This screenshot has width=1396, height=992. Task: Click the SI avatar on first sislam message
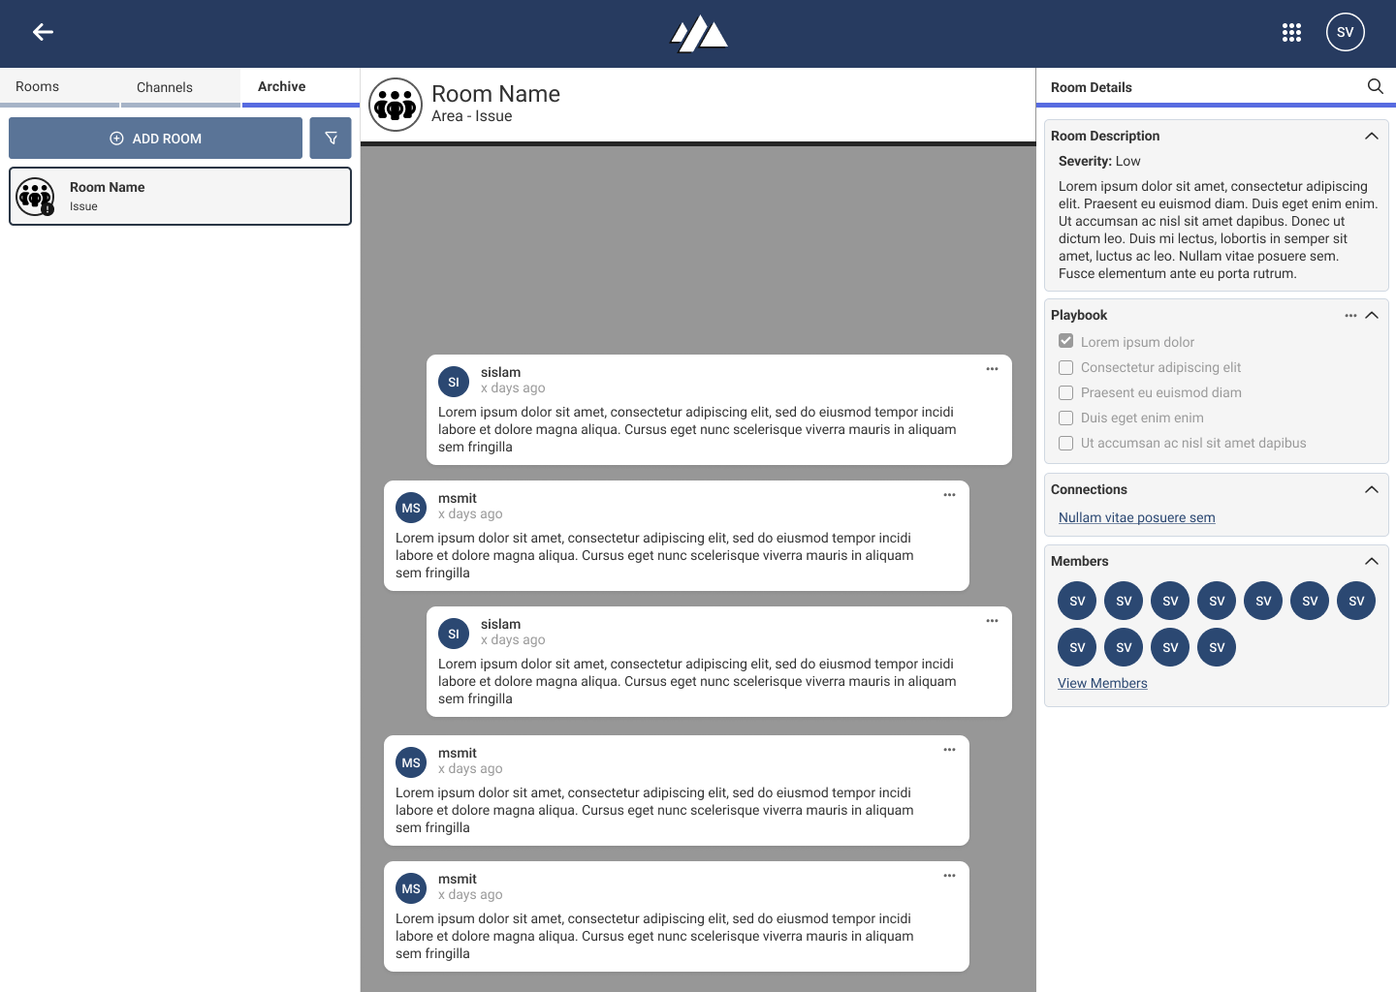454,382
